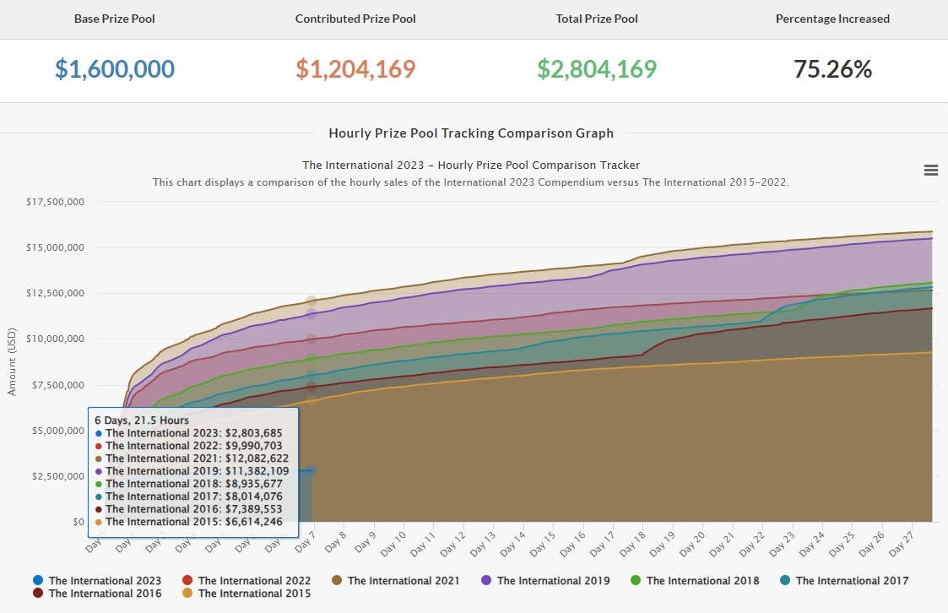Image resolution: width=948 pixels, height=613 pixels.
Task: Click the $2,804,169 total prize pool value
Action: pos(597,69)
